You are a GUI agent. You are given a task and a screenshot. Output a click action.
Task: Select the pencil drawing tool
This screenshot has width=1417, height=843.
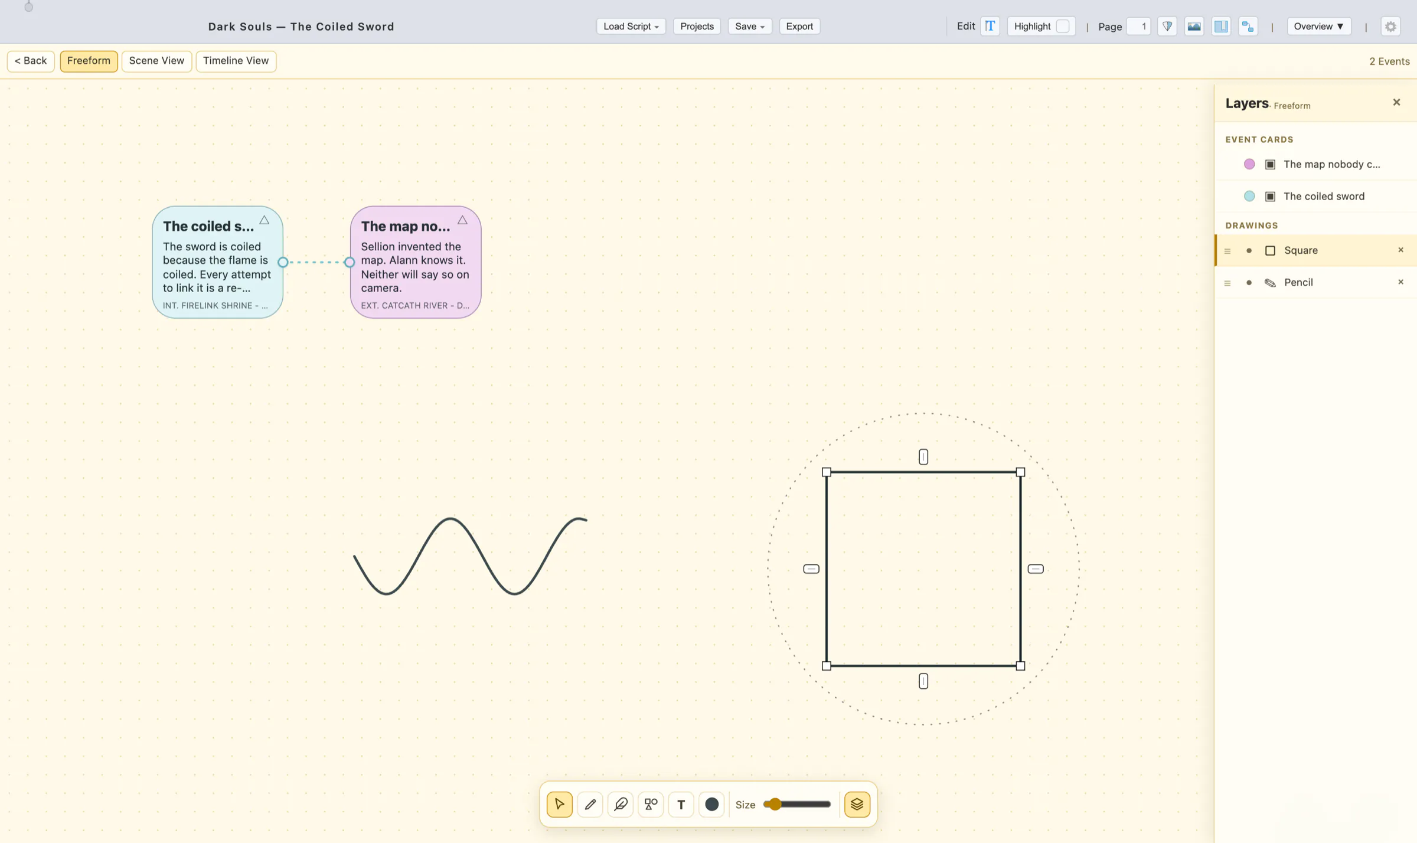tap(590, 804)
